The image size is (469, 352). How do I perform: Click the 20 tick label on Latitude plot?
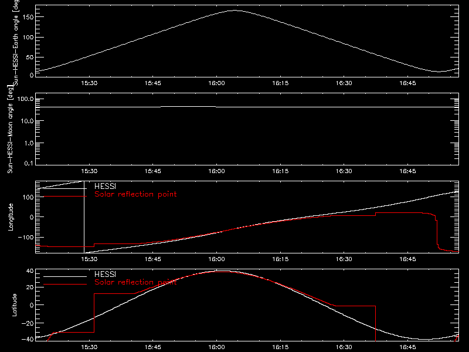coord(30,287)
